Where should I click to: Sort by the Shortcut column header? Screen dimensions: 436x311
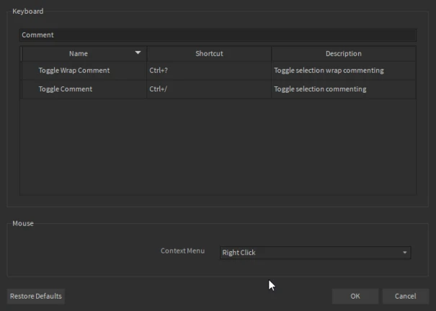click(209, 53)
